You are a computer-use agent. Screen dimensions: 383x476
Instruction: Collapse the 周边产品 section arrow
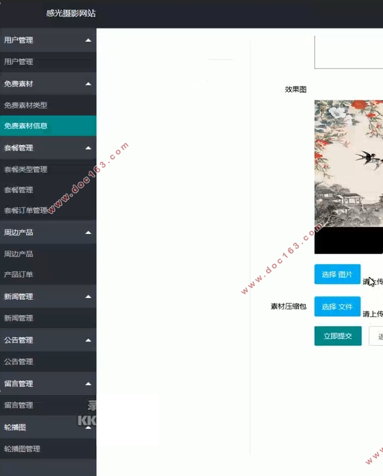click(88, 233)
